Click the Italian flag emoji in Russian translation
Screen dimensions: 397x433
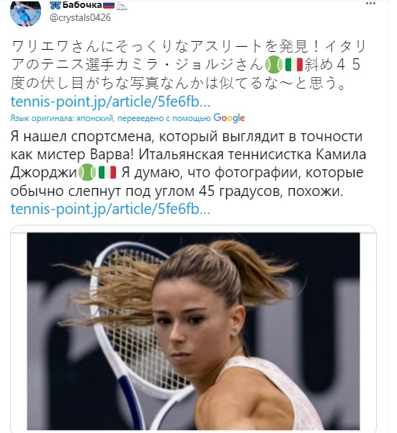[x=107, y=172]
